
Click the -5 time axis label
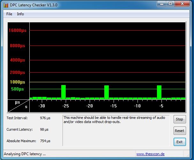pos(161,106)
